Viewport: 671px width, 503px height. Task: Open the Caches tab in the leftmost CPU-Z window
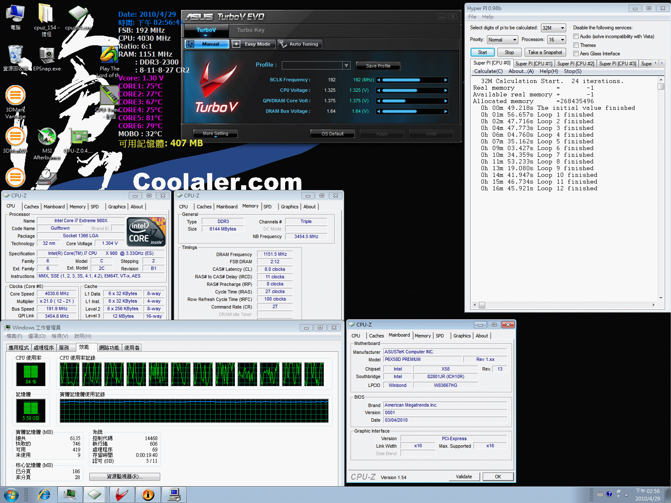(x=31, y=207)
